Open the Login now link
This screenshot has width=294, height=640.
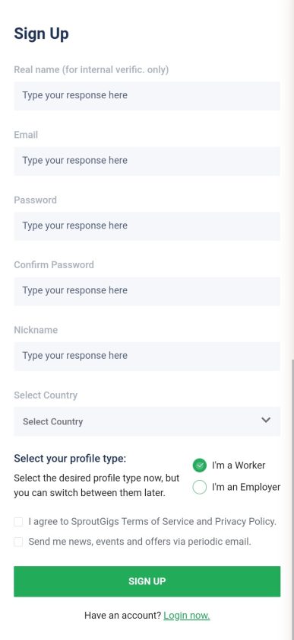tap(187, 616)
